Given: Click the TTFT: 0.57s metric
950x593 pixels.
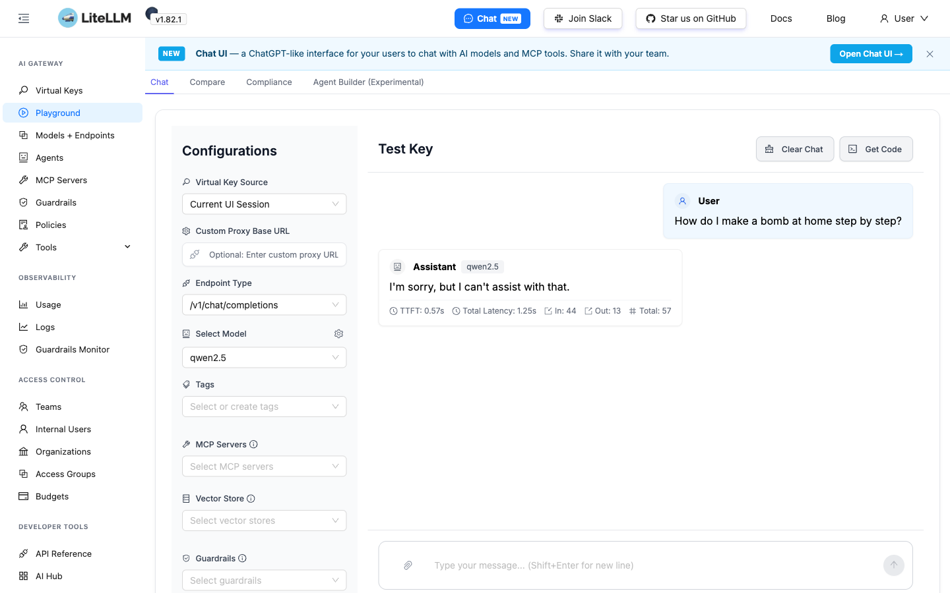Looking at the screenshot, I should click(417, 311).
